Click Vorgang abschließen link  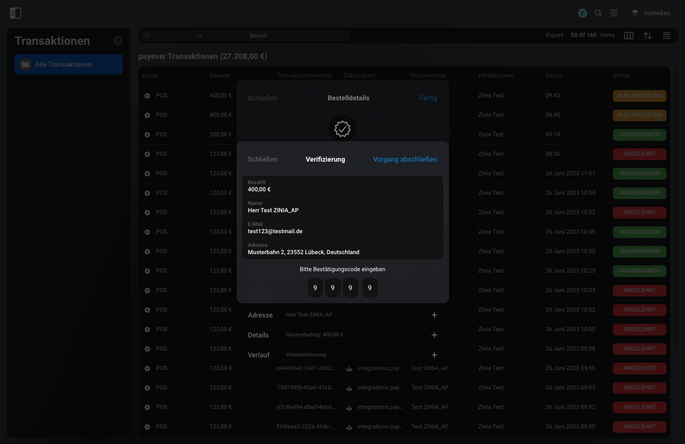tap(405, 159)
